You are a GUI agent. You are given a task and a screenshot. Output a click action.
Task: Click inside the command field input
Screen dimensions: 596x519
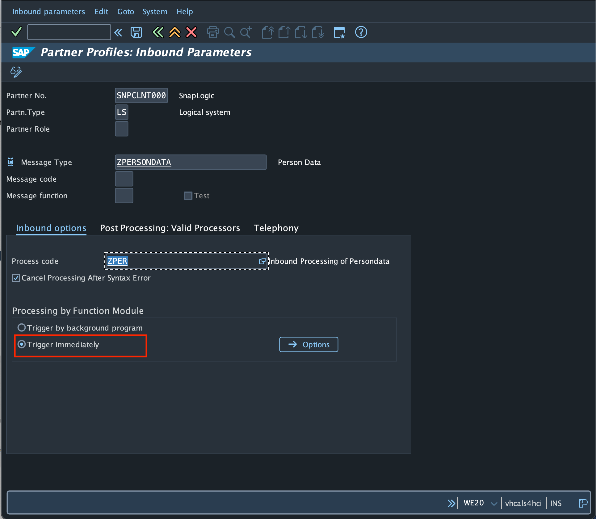click(x=69, y=32)
